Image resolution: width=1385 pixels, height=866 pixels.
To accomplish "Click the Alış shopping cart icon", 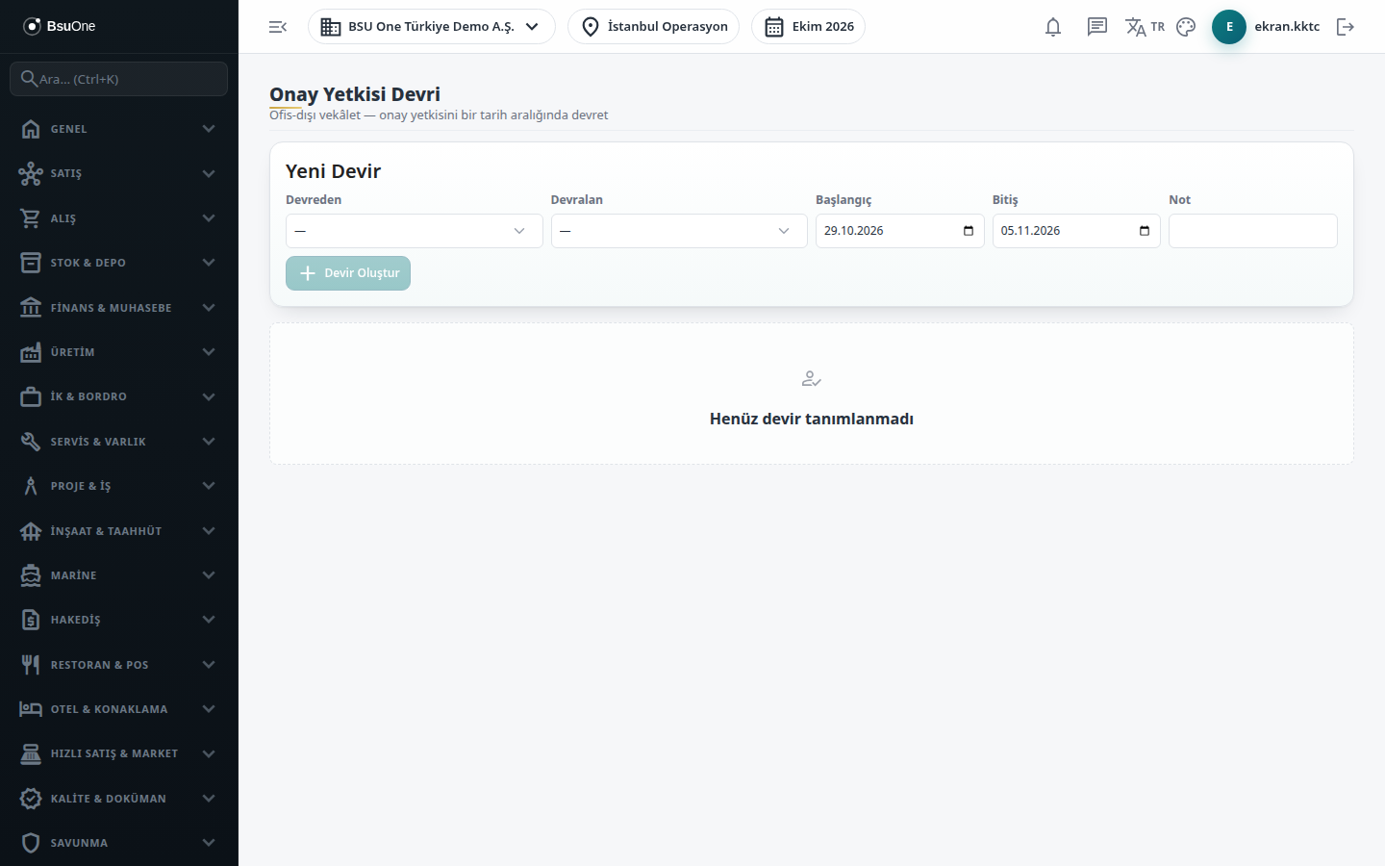I will [31, 218].
